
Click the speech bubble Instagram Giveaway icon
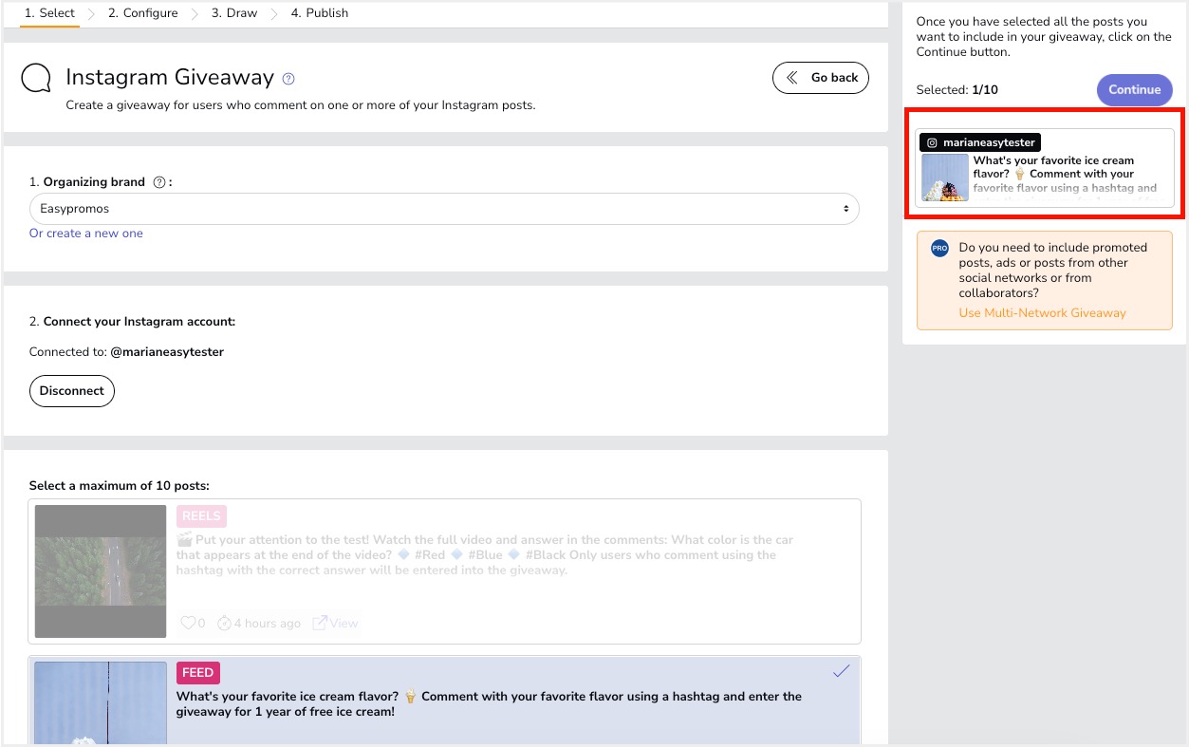click(x=36, y=79)
